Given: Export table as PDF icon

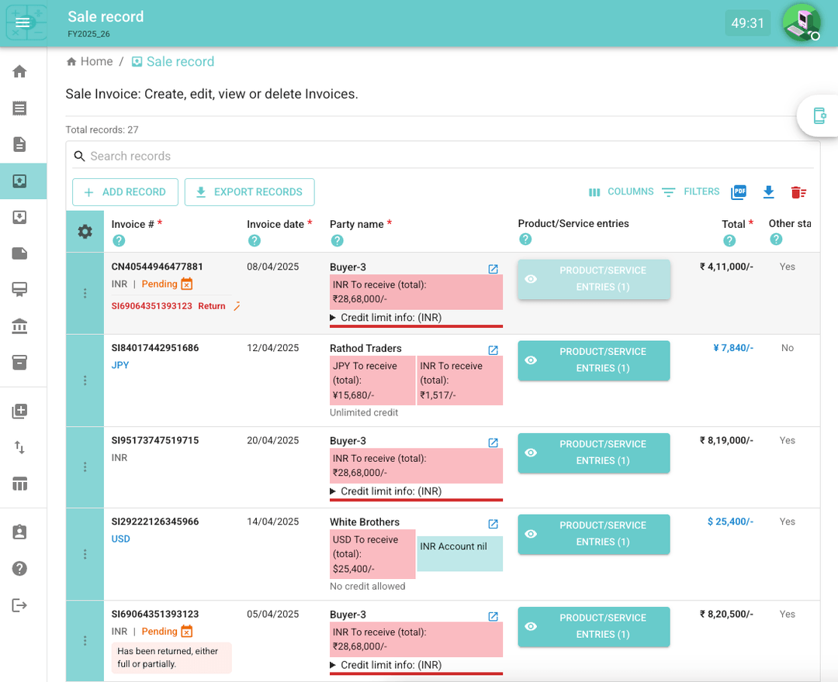Looking at the screenshot, I should [x=739, y=192].
